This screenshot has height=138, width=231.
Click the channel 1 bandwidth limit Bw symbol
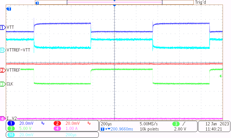(x=43, y=123)
